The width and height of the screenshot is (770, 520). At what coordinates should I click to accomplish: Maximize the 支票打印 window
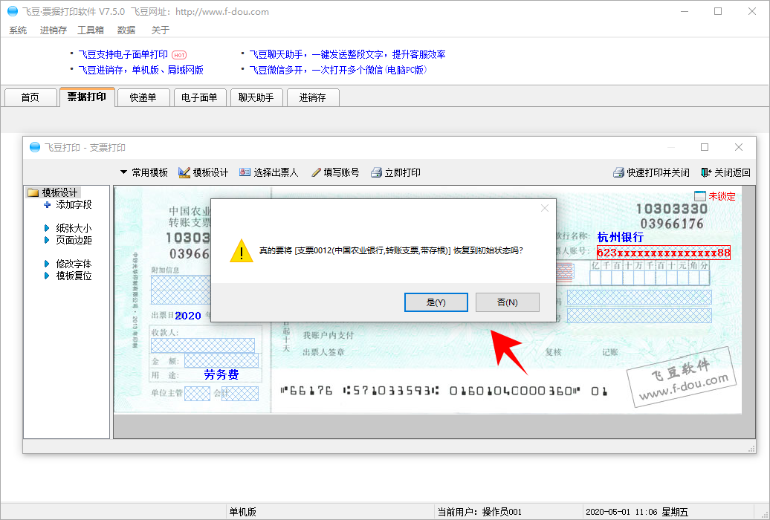[x=705, y=147]
